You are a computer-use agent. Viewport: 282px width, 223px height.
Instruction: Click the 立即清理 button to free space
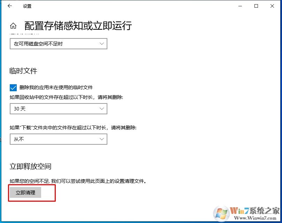[x=25, y=192]
